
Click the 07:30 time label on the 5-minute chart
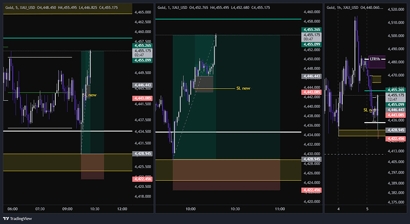pos(40,209)
